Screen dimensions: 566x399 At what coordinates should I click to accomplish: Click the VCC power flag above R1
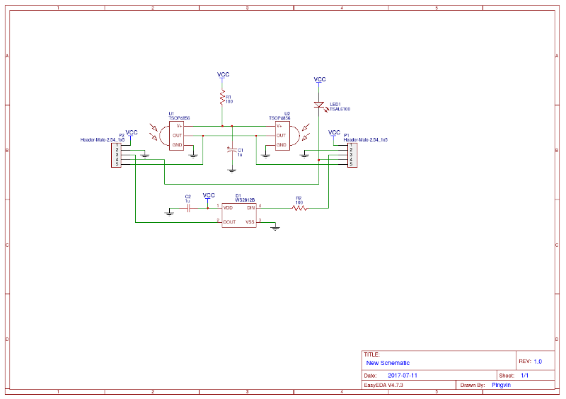[223, 75]
